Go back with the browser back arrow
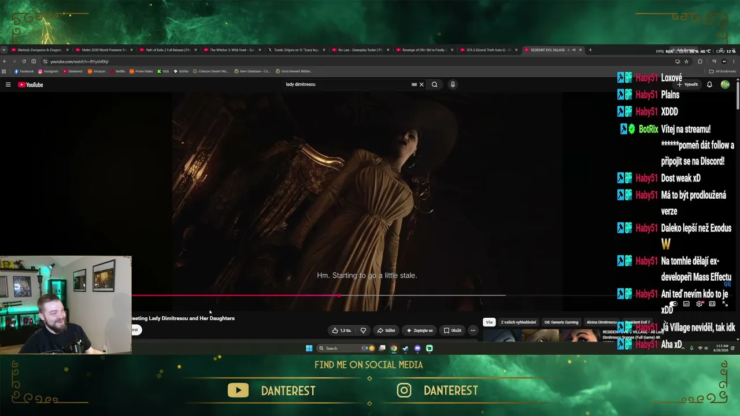 click(5, 61)
